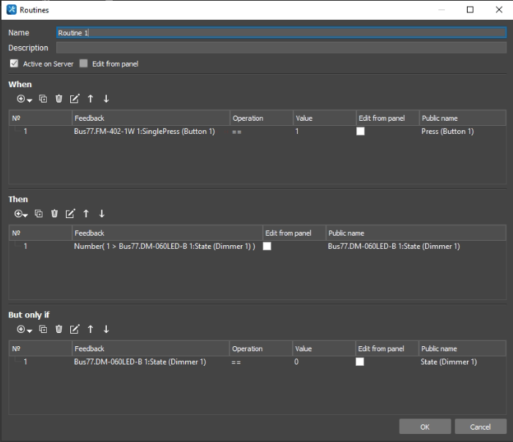Uncheck the Active on Server checkbox
Viewport: 513px width, 442px height.
14,64
